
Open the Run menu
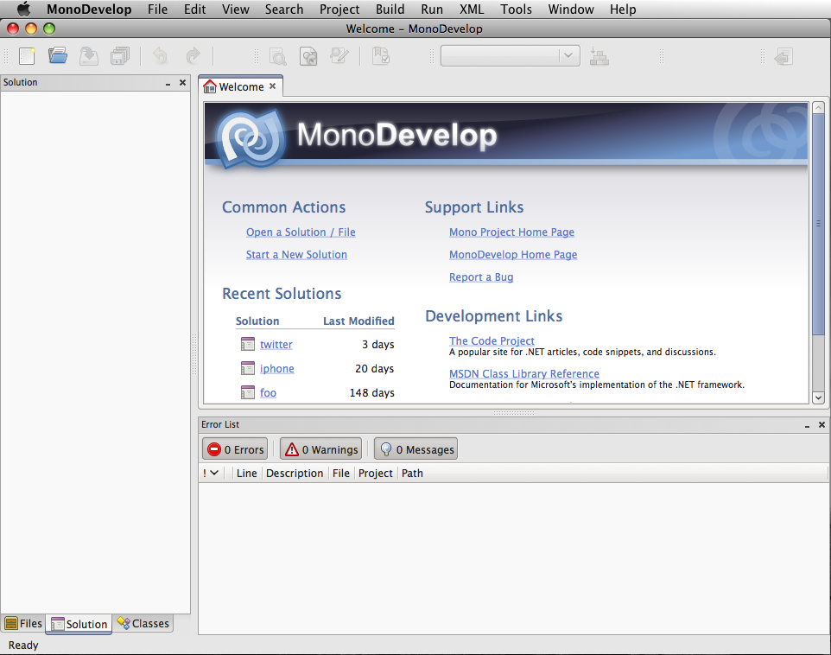click(x=431, y=9)
